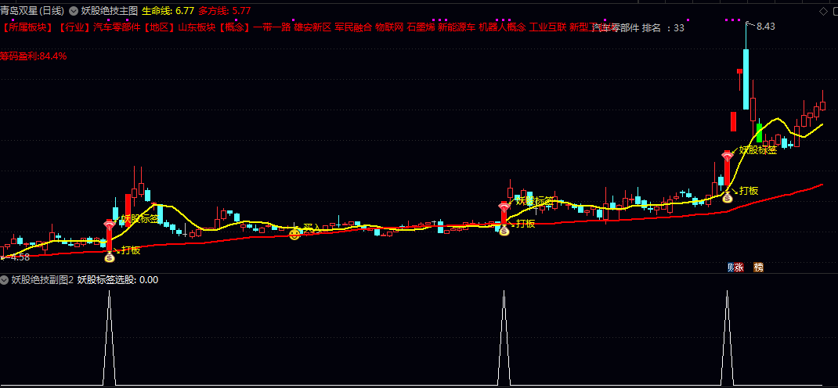Click the middle money bag 打板 icon

point(504,231)
